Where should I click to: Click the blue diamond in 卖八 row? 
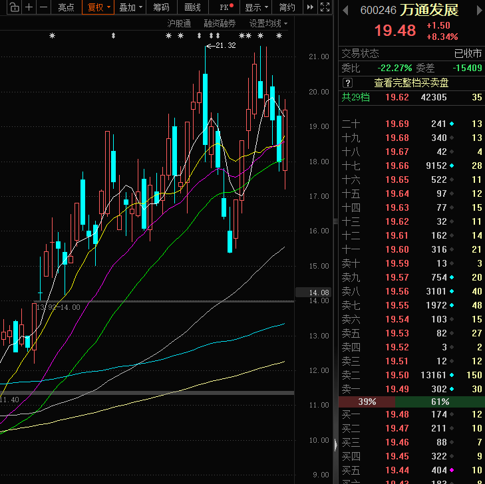click(x=452, y=291)
